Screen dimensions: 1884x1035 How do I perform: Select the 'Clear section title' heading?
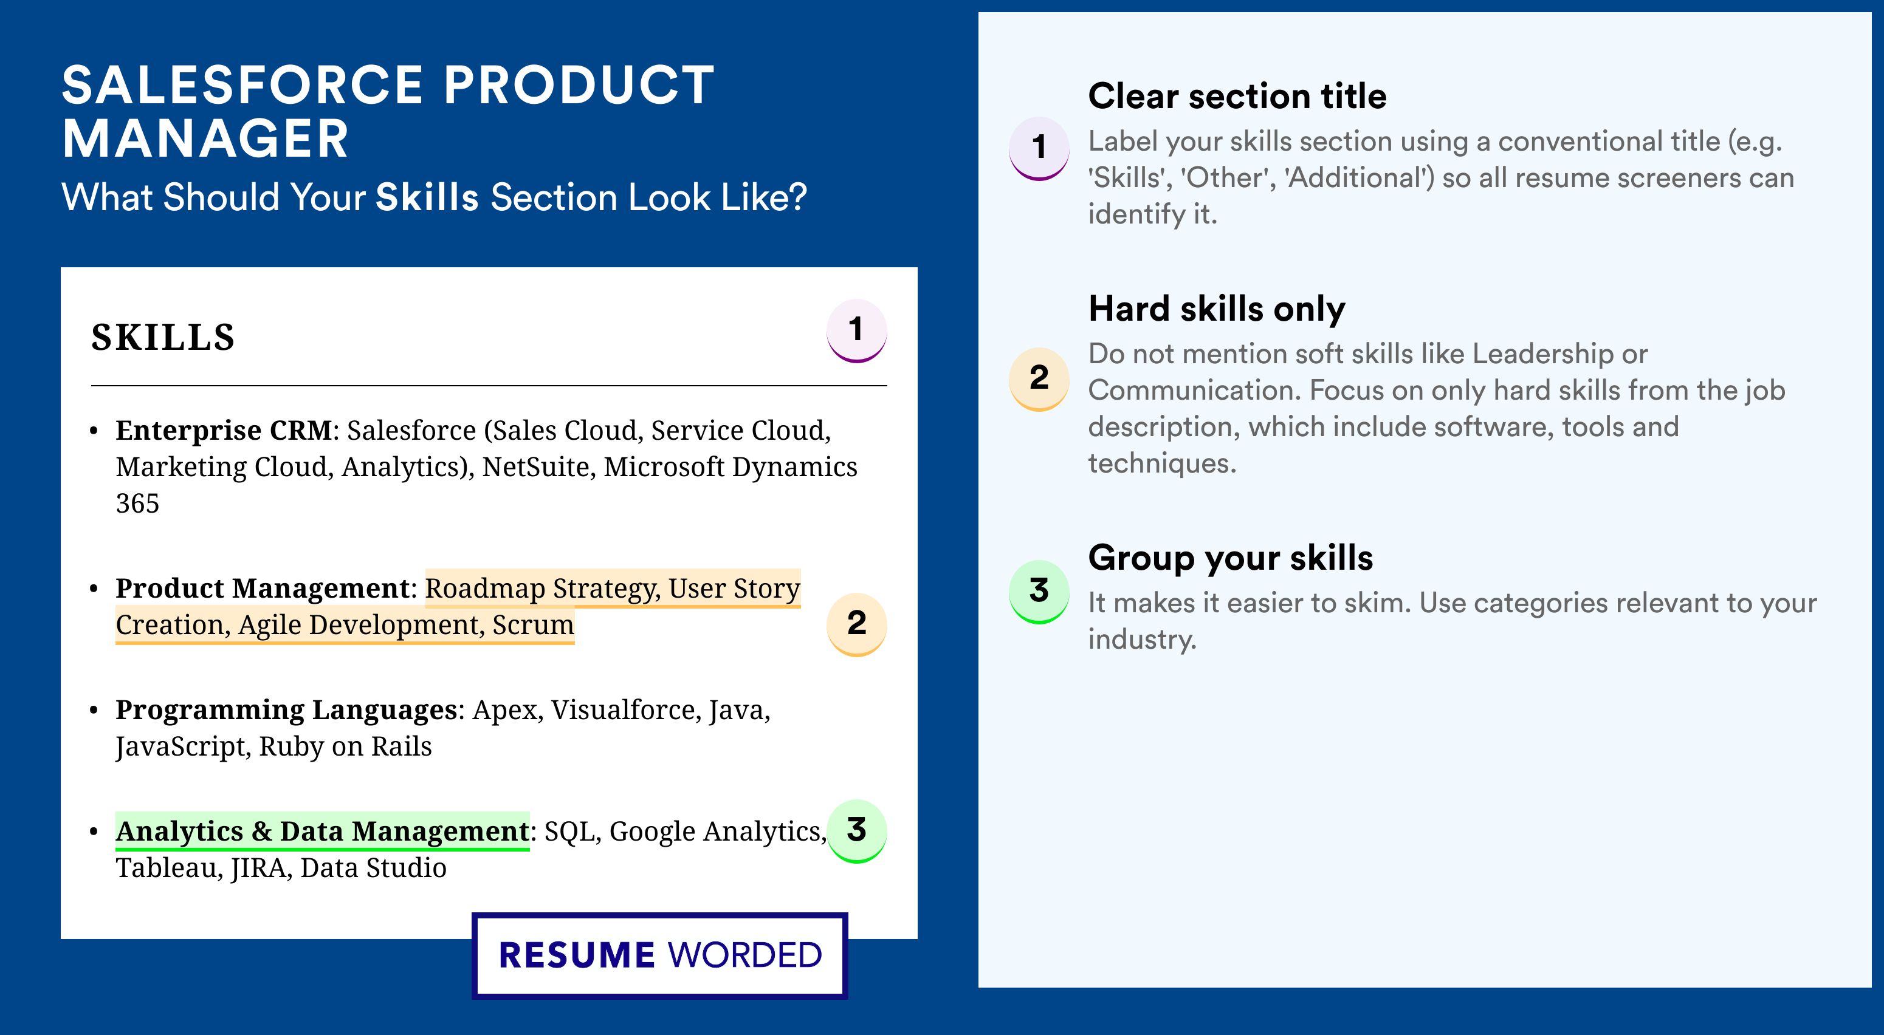(x=1237, y=96)
